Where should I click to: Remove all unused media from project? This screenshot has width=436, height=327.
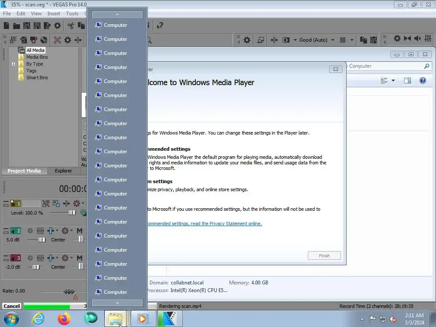pos(13,40)
